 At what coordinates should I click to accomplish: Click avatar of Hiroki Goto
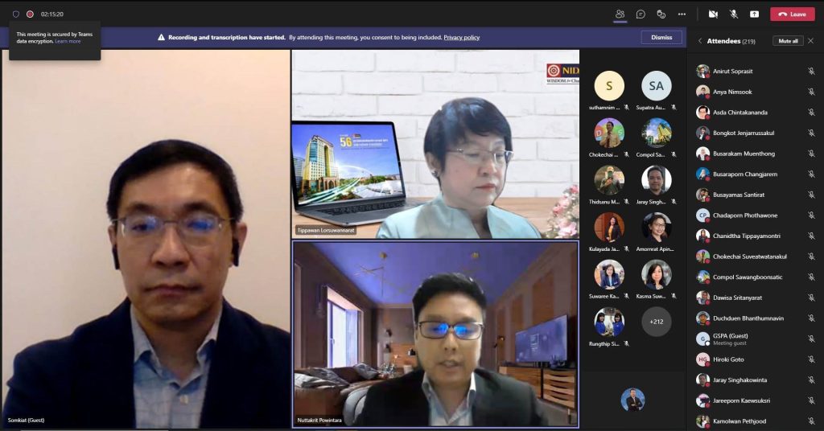pyautogui.click(x=702, y=359)
